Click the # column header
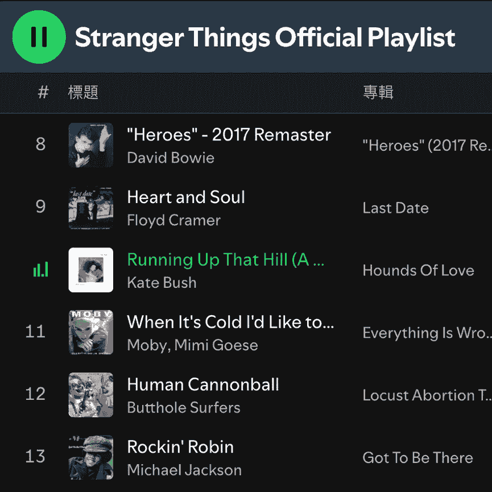This screenshot has width=492, height=492. (x=43, y=92)
